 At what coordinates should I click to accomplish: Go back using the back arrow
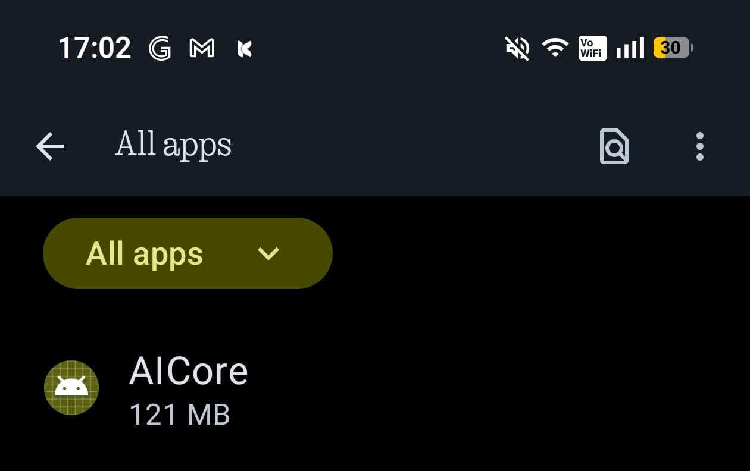pos(50,146)
